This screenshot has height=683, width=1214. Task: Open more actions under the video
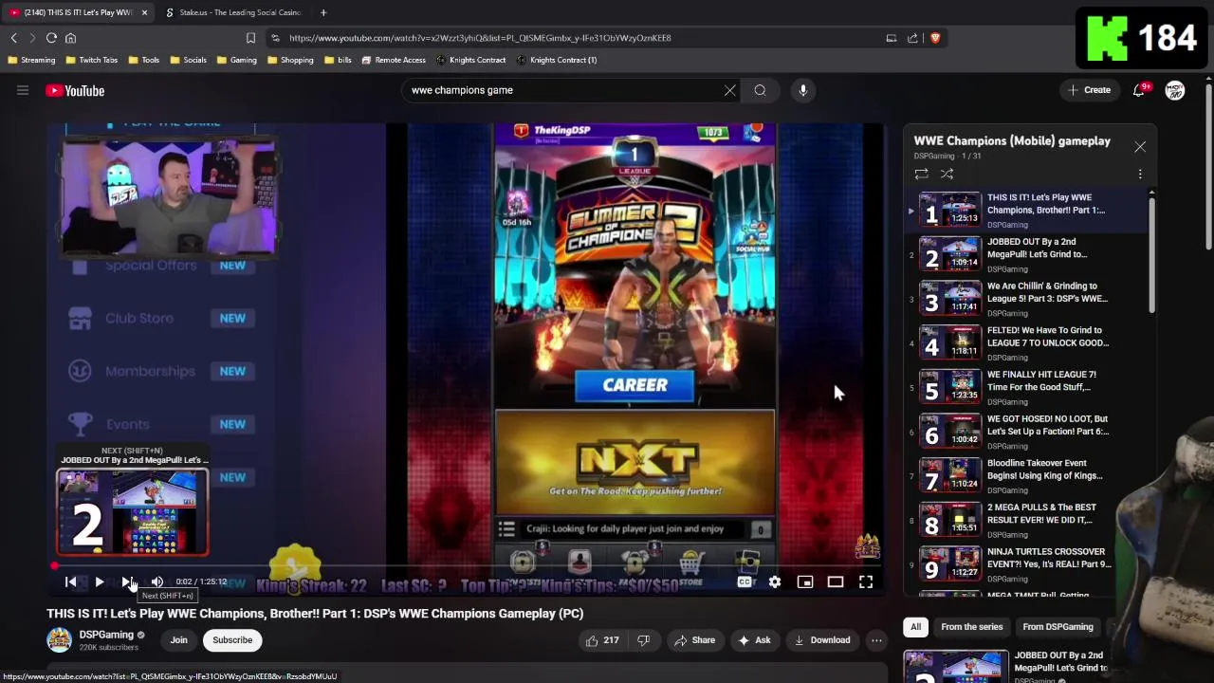click(876, 640)
